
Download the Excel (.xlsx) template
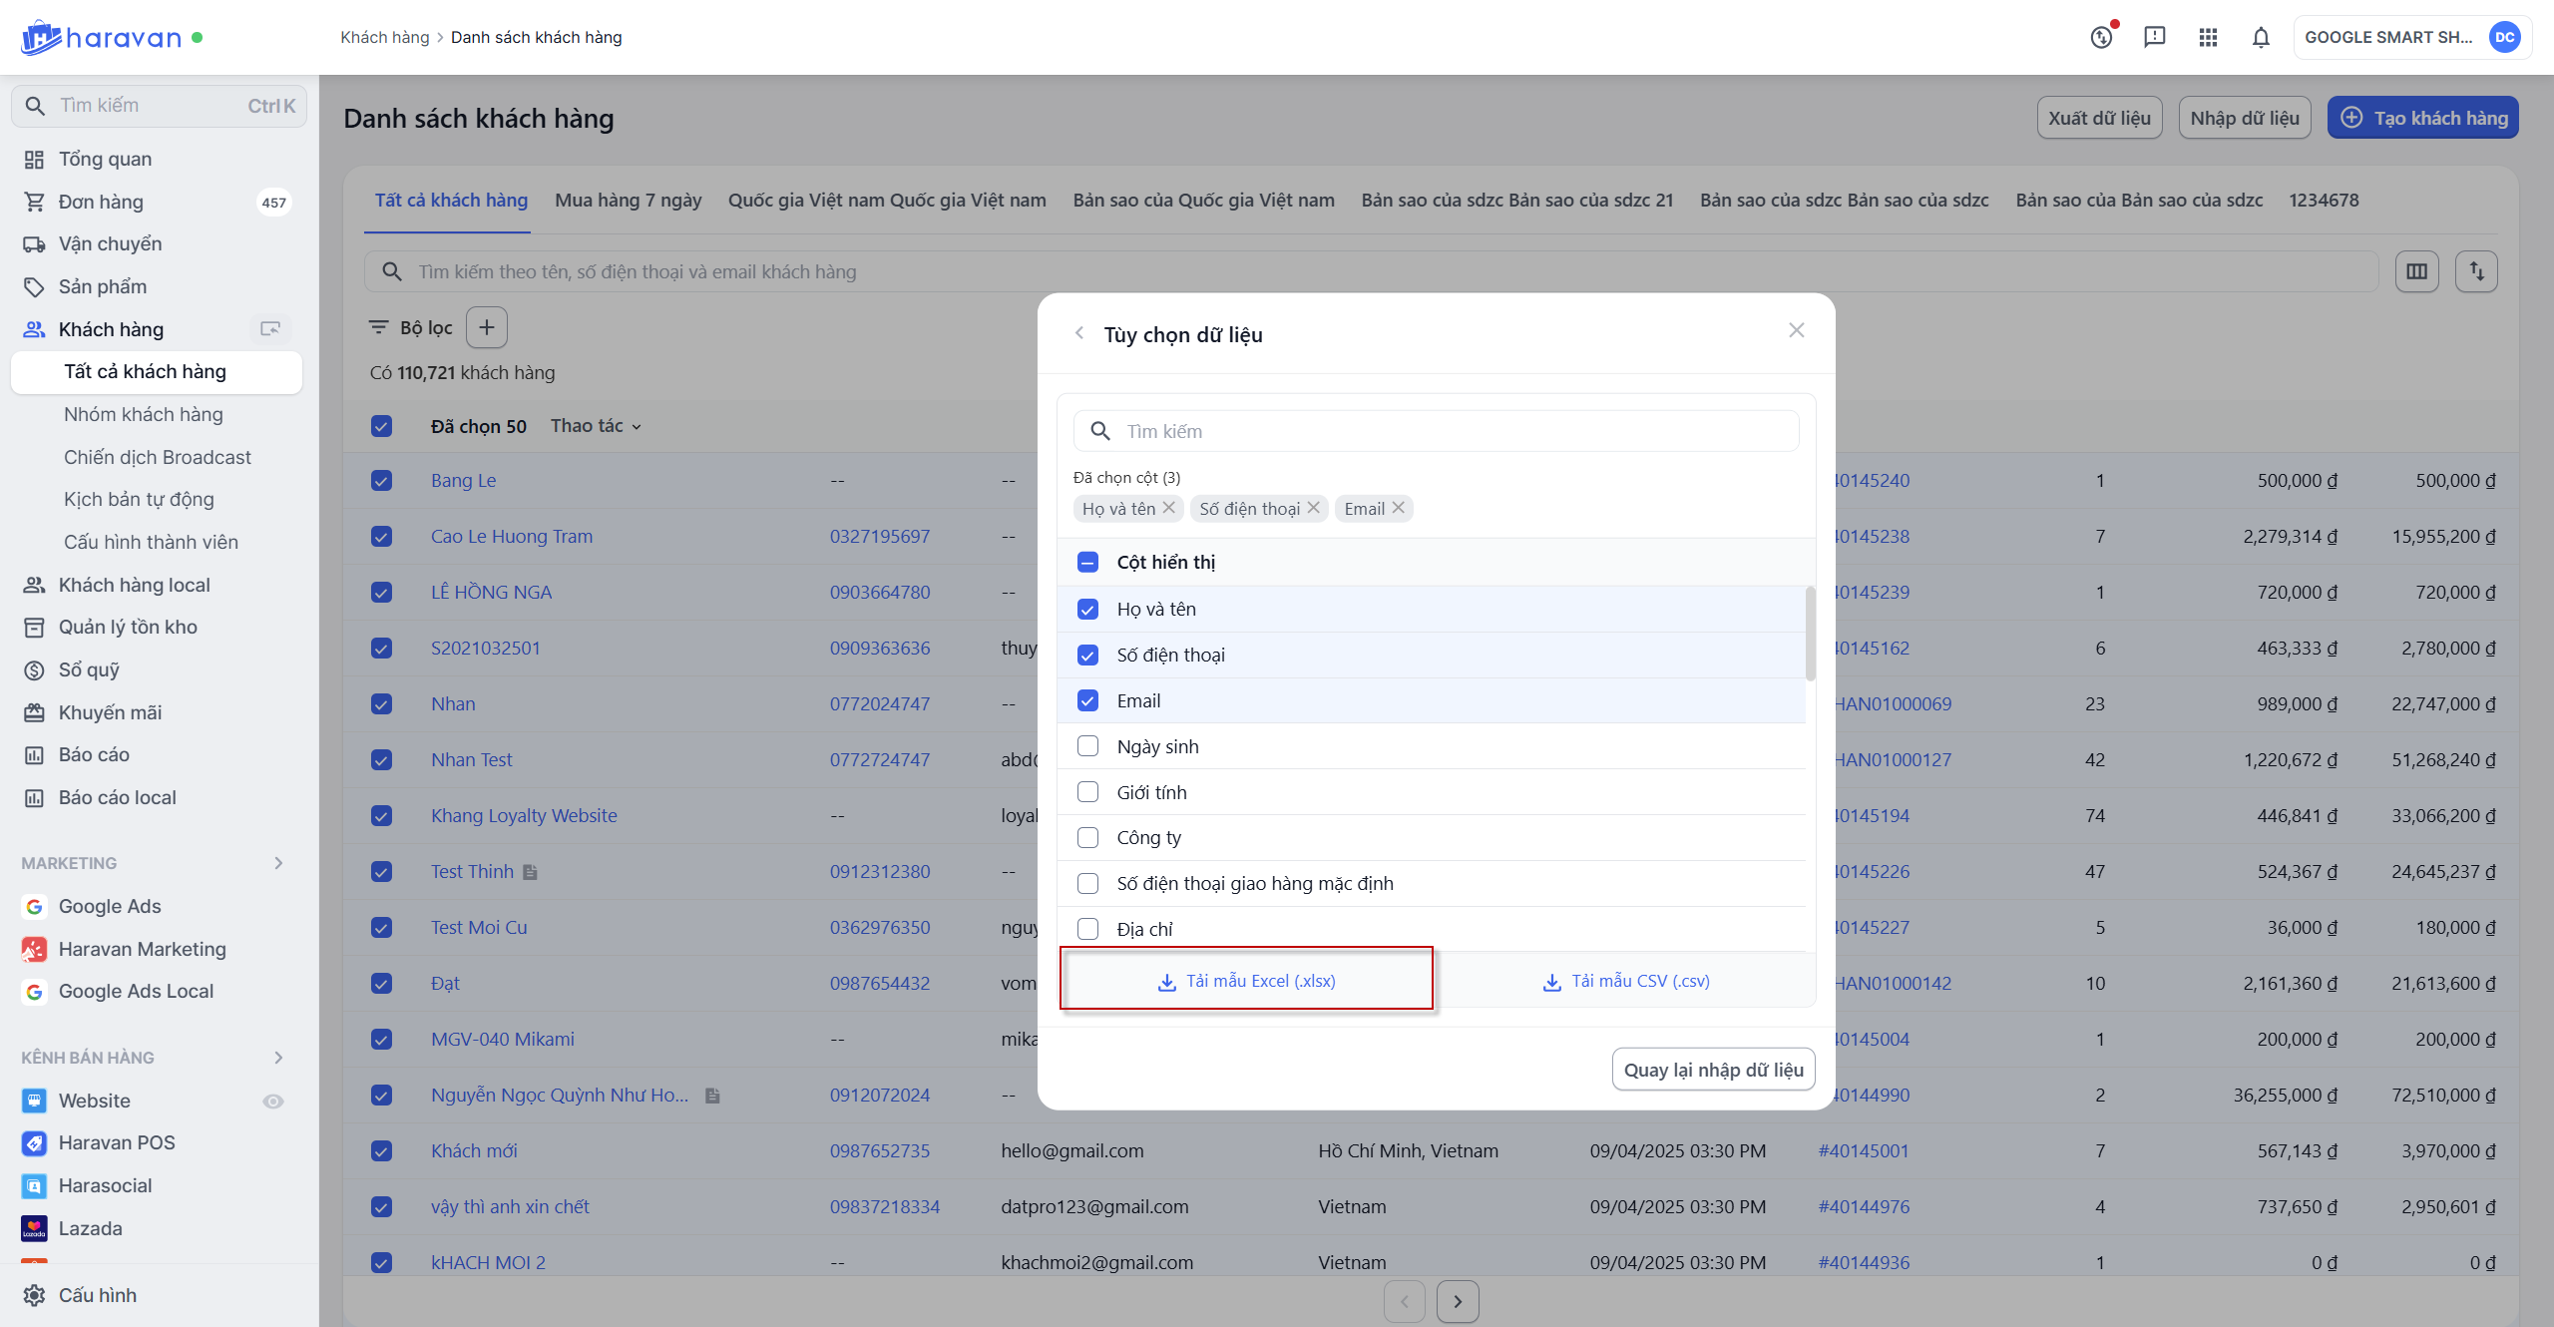pyautogui.click(x=1247, y=981)
